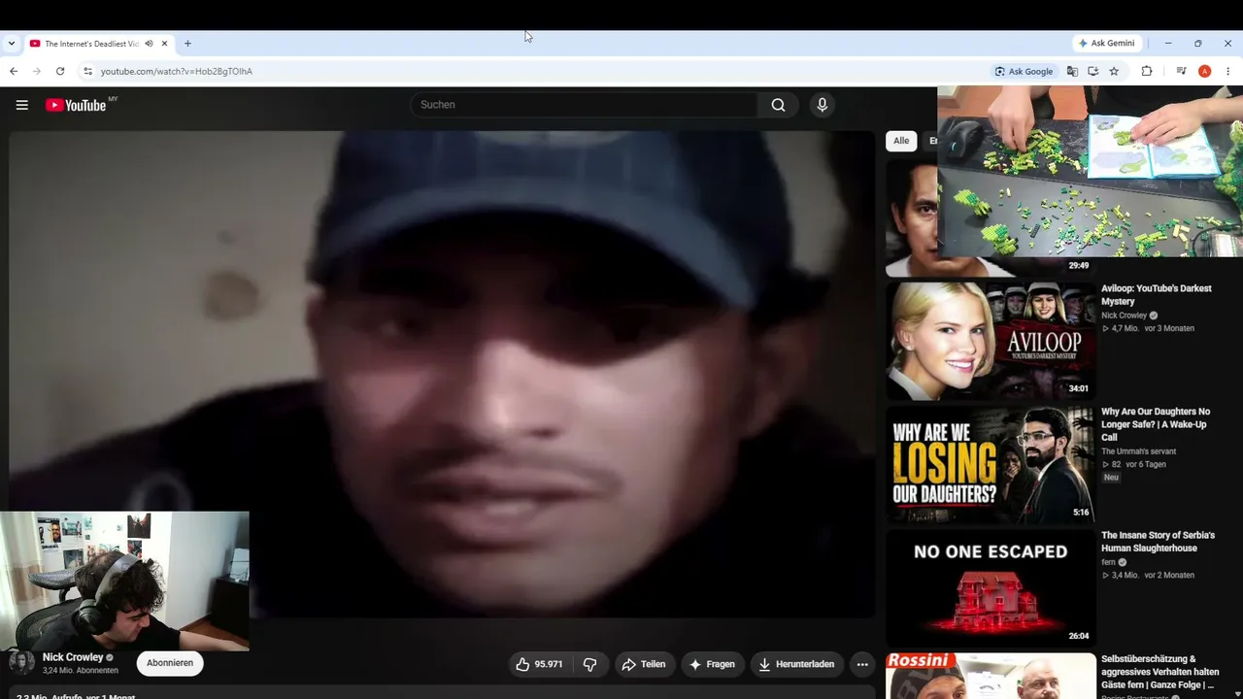View site information icon in address bar

coord(87,71)
